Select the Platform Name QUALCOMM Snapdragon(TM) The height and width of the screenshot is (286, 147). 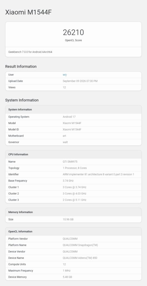point(80,245)
